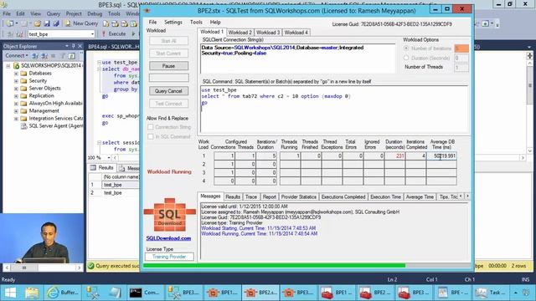Image resolution: width=536 pixels, height=301 pixels.
Task: Open SQLTest Settings menu
Action: pos(173,23)
